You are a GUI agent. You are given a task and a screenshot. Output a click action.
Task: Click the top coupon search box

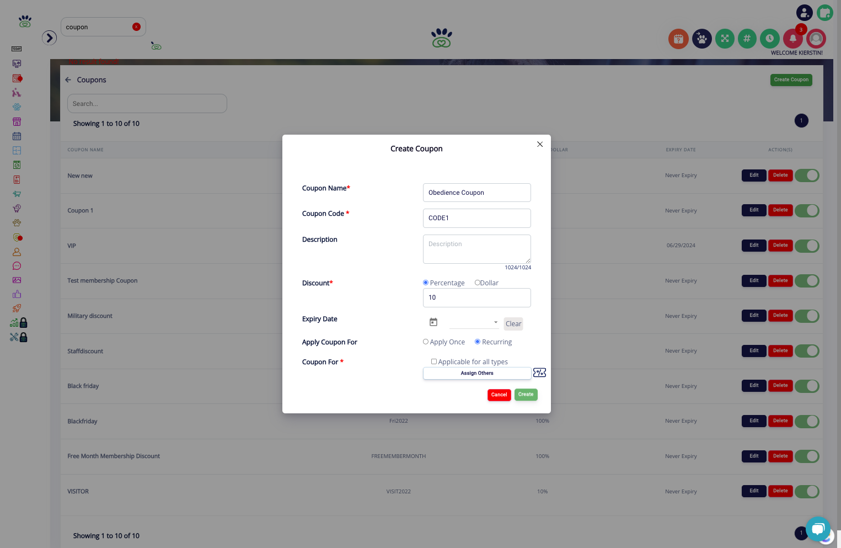[x=103, y=27]
